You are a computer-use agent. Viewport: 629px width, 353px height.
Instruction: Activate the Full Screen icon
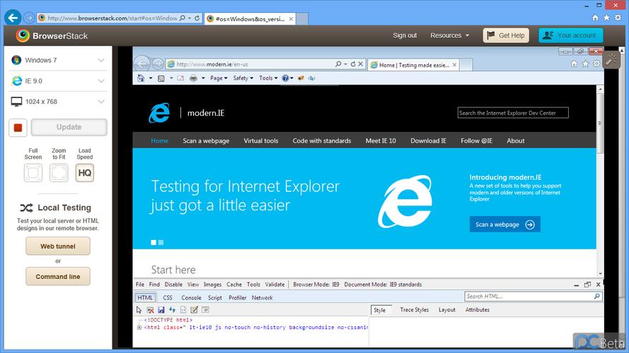coord(33,173)
